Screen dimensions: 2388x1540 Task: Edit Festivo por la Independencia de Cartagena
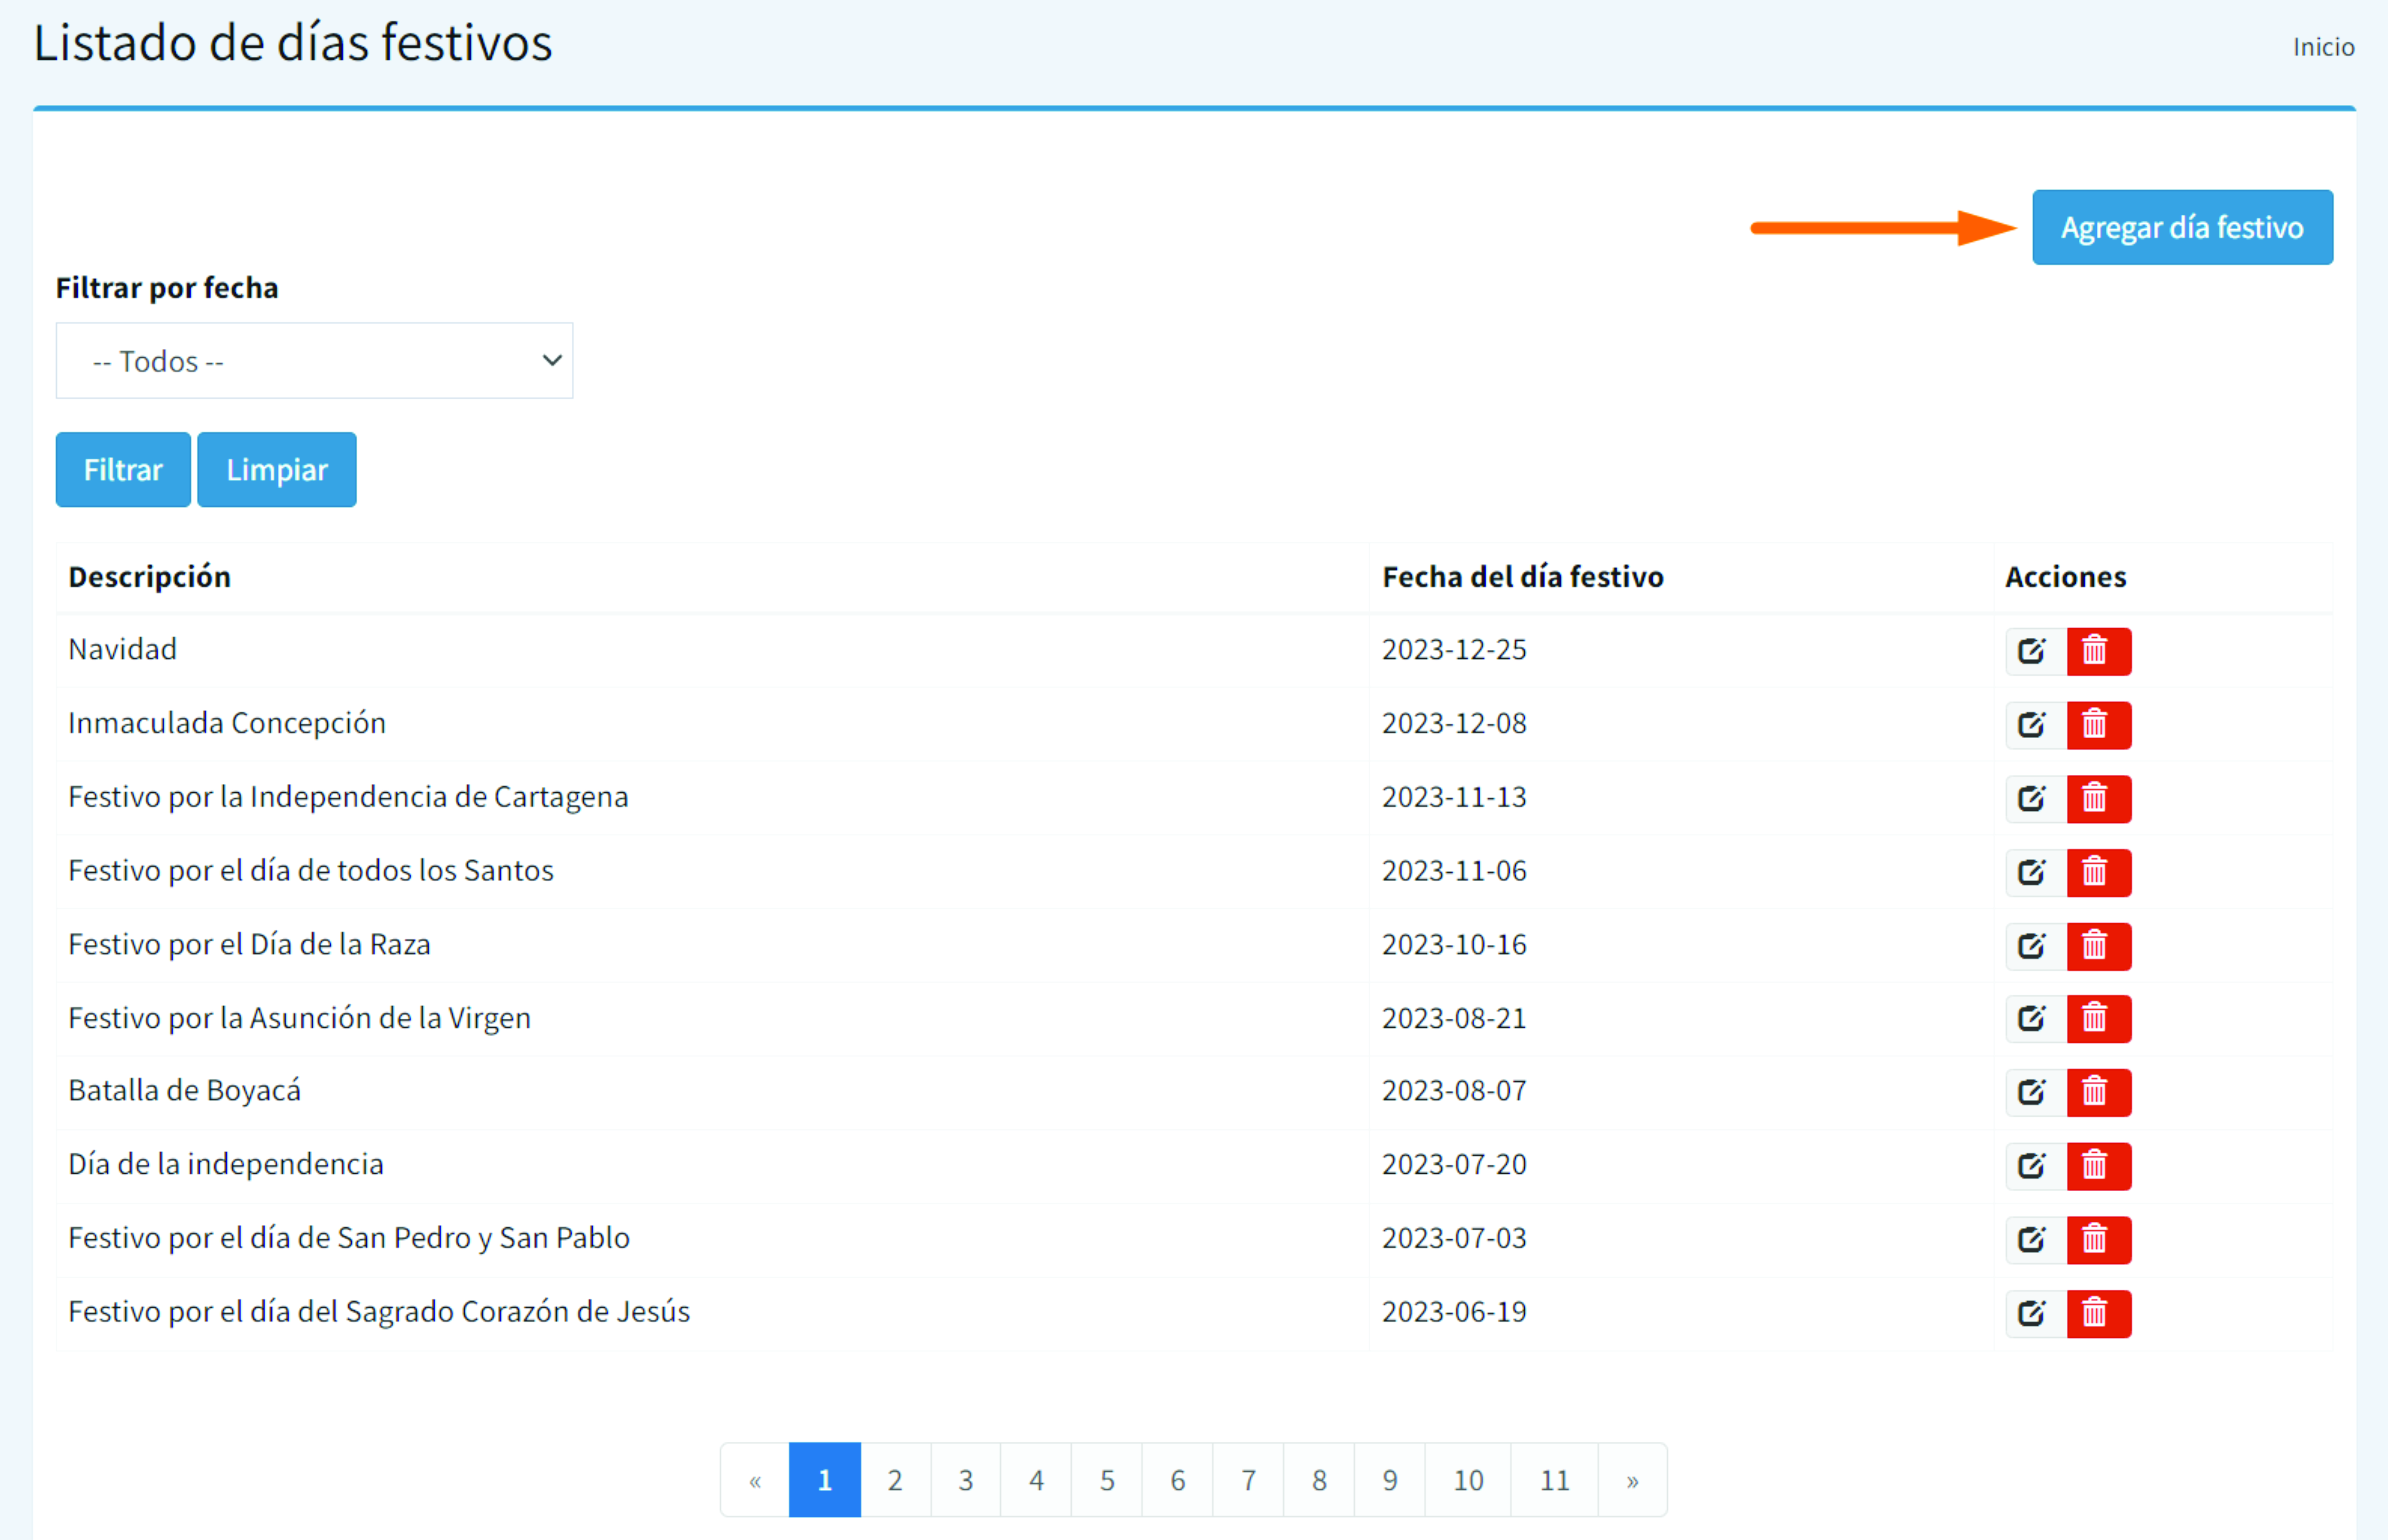2036,799
